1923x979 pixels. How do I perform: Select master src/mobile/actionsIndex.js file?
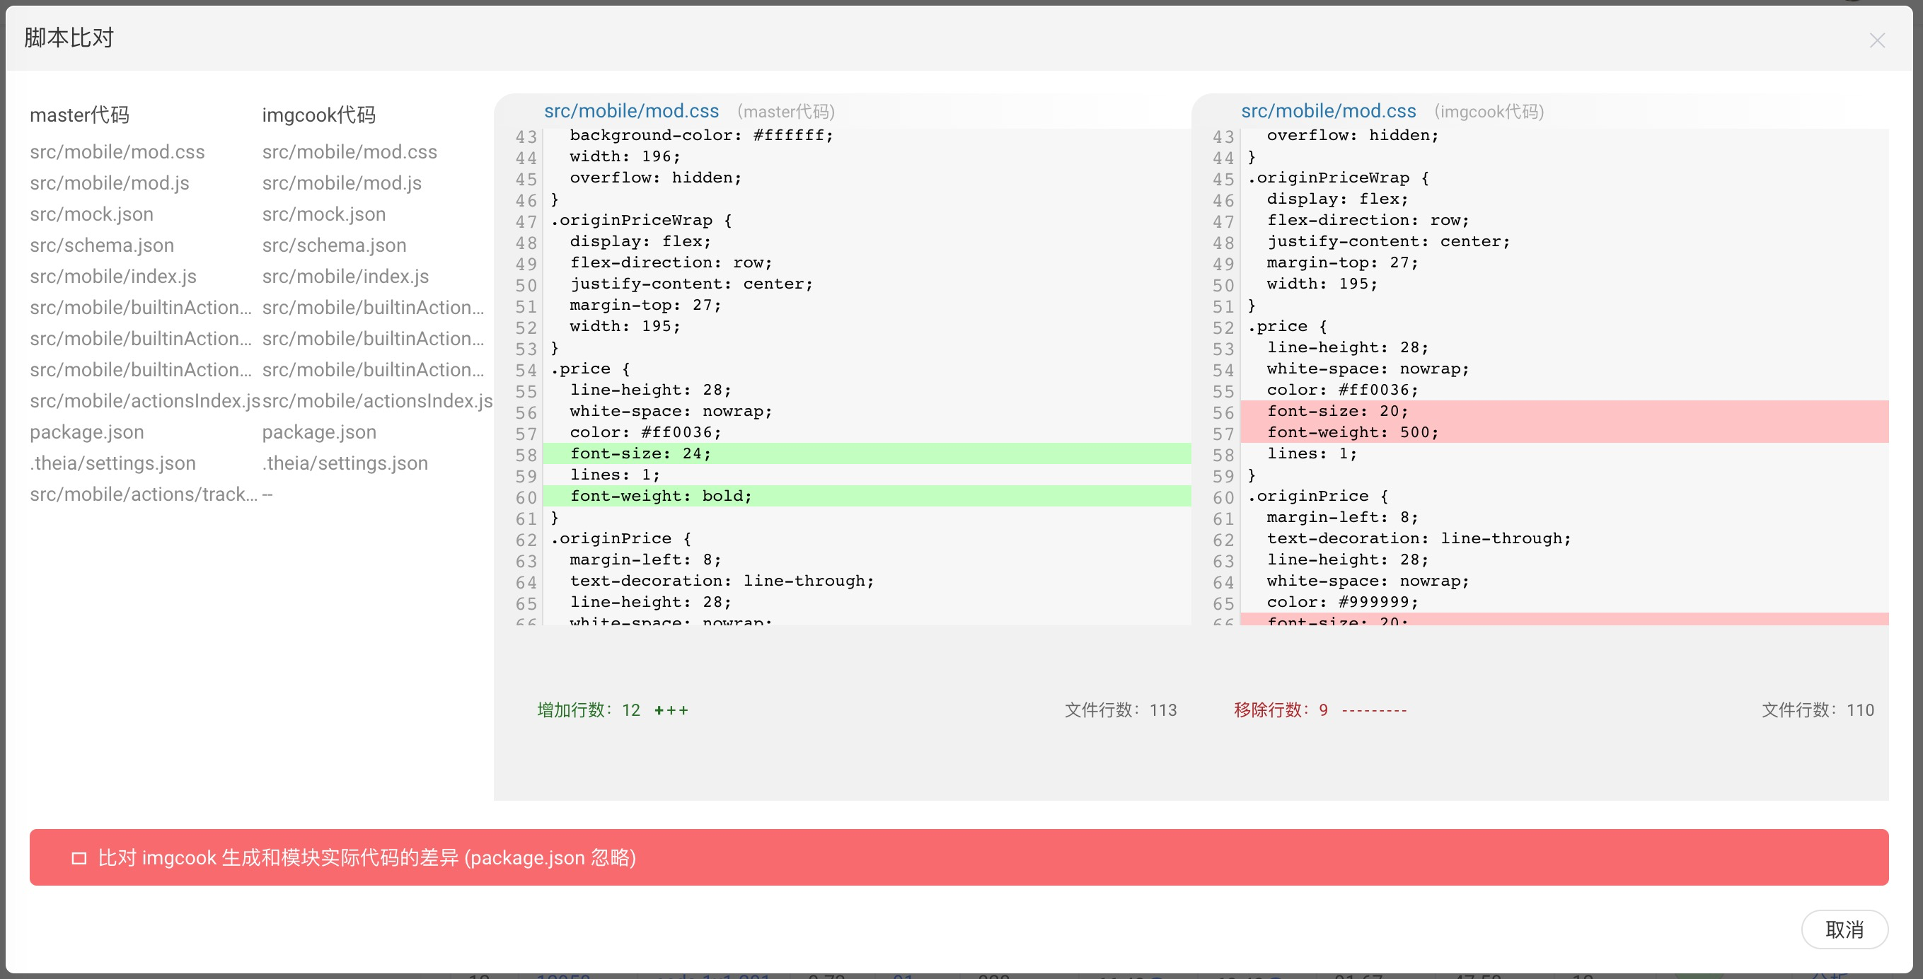(145, 400)
